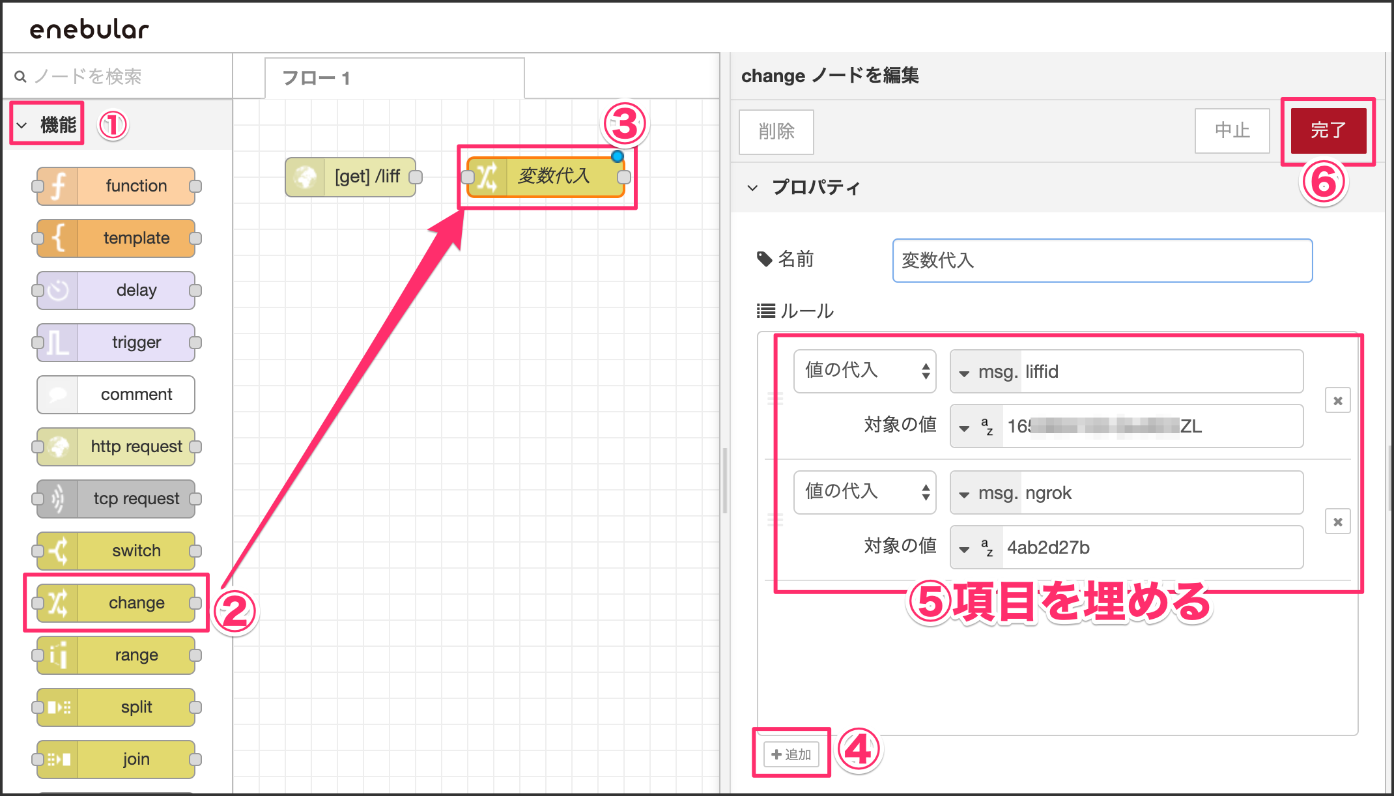Click output port of 変数代入 node

(x=624, y=177)
